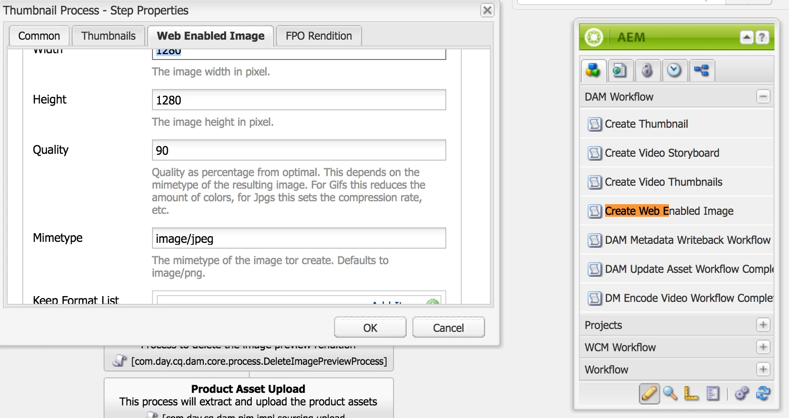Collapse the AEM sidekick with the arrow
The width and height of the screenshot is (789, 418).
coord(747,37)
